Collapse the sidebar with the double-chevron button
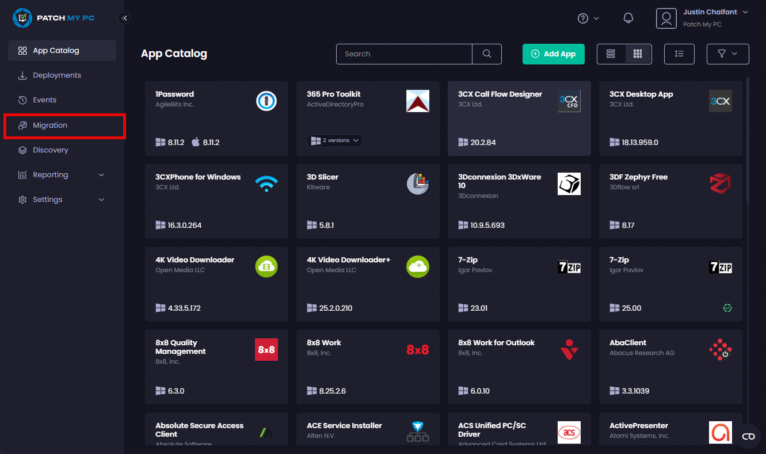This screenshot has height=454, width=766. click(124, 18)
